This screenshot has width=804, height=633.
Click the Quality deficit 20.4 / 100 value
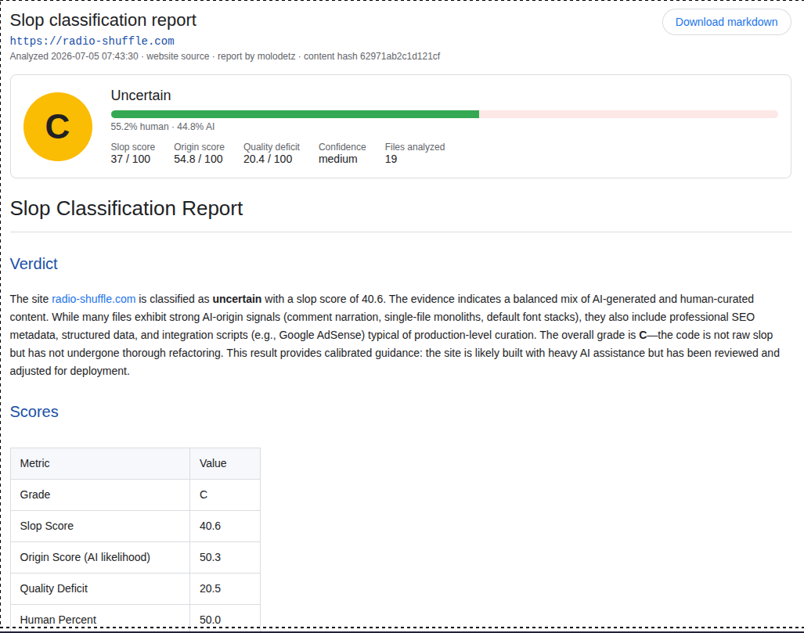pyautogui.click(x=268, y=159)
